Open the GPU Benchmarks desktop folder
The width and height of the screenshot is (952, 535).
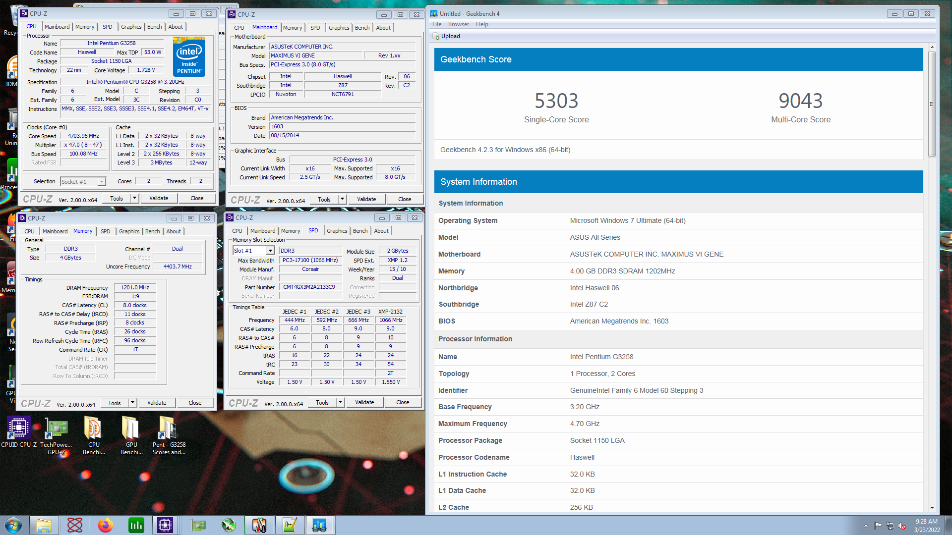pos(131,436)
